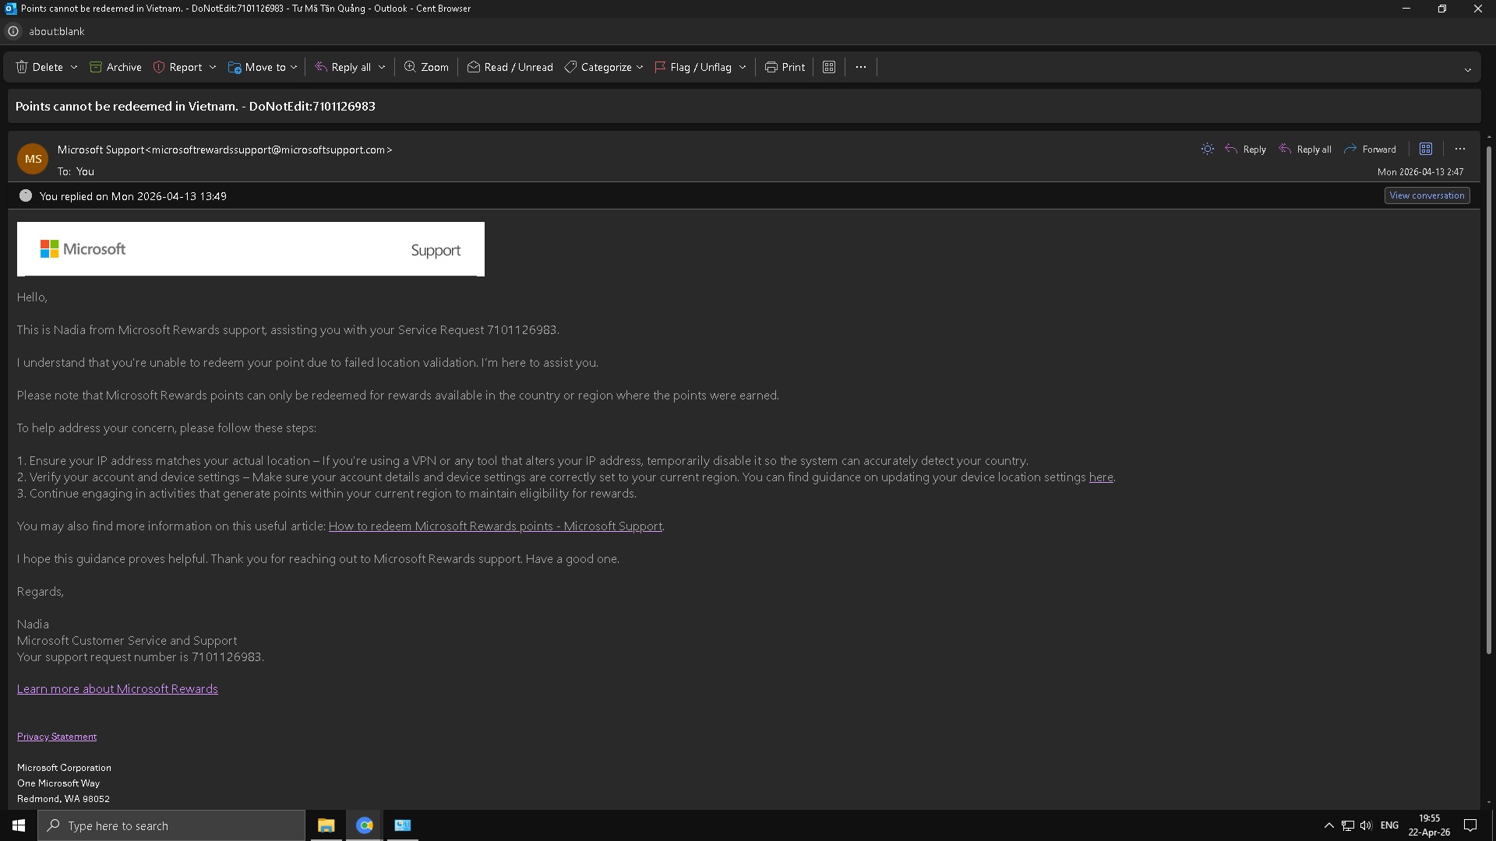The width and height of the screenshot is (1496, 841).
Task: Click the MS sender avatar
Action: point(33,159)
